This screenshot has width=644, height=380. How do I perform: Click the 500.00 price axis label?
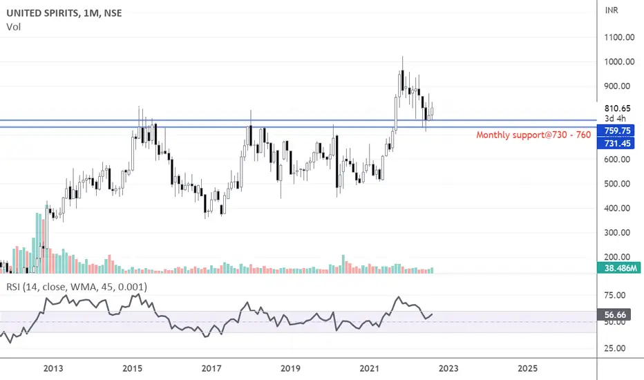[x=617, y=184]
